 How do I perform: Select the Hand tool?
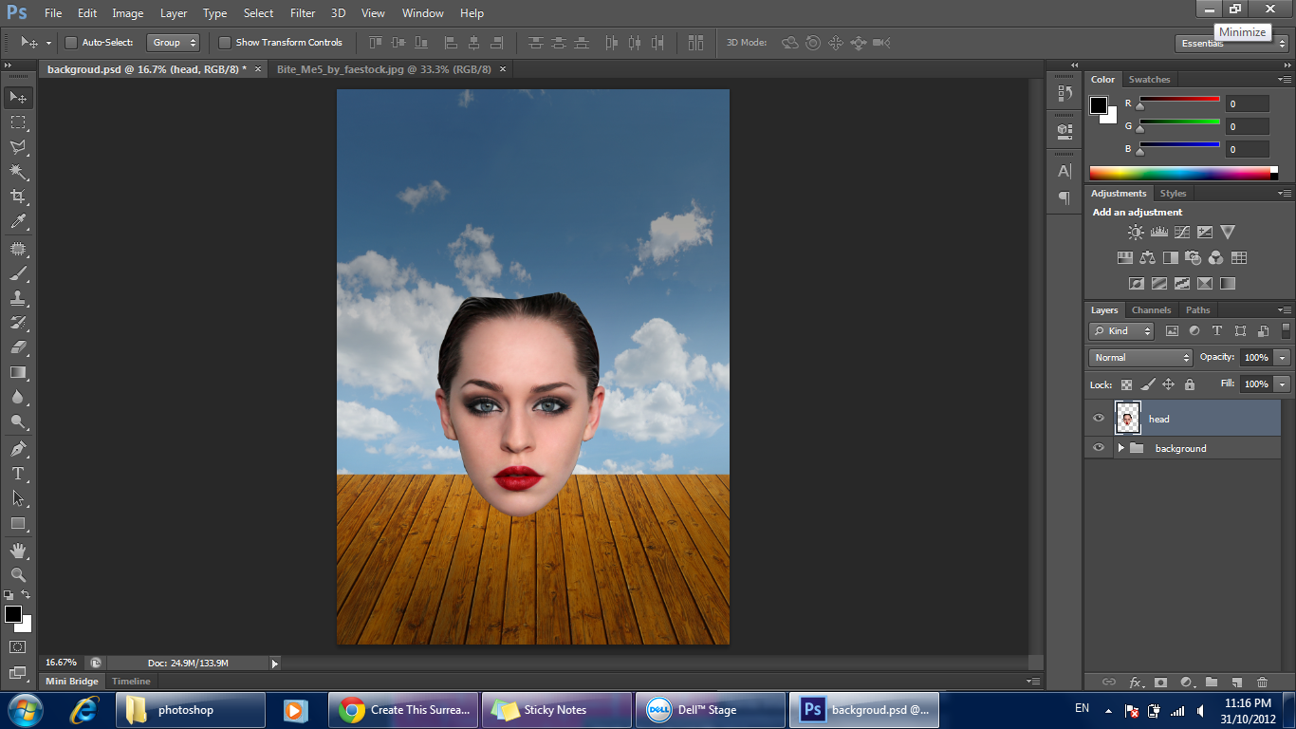[18, 551]
